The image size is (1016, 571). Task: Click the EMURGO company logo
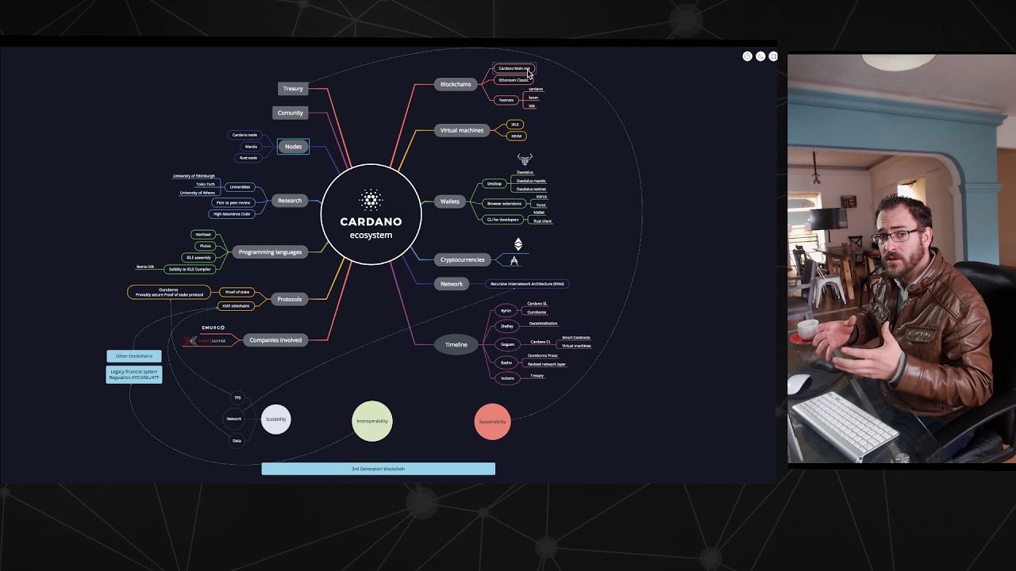[x=213, y=328]
